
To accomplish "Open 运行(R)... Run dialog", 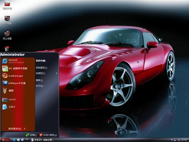I will pyautogui.click(x=40, y=86).
